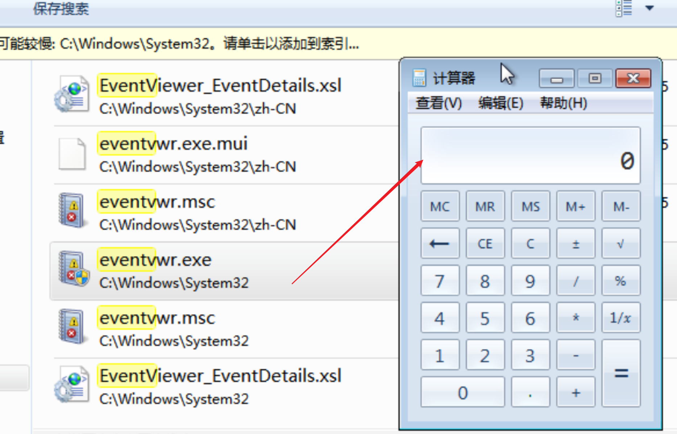The image size is (677, 434).
Task: Click the yellow index info bar about System32
Action: click(338, 44)
